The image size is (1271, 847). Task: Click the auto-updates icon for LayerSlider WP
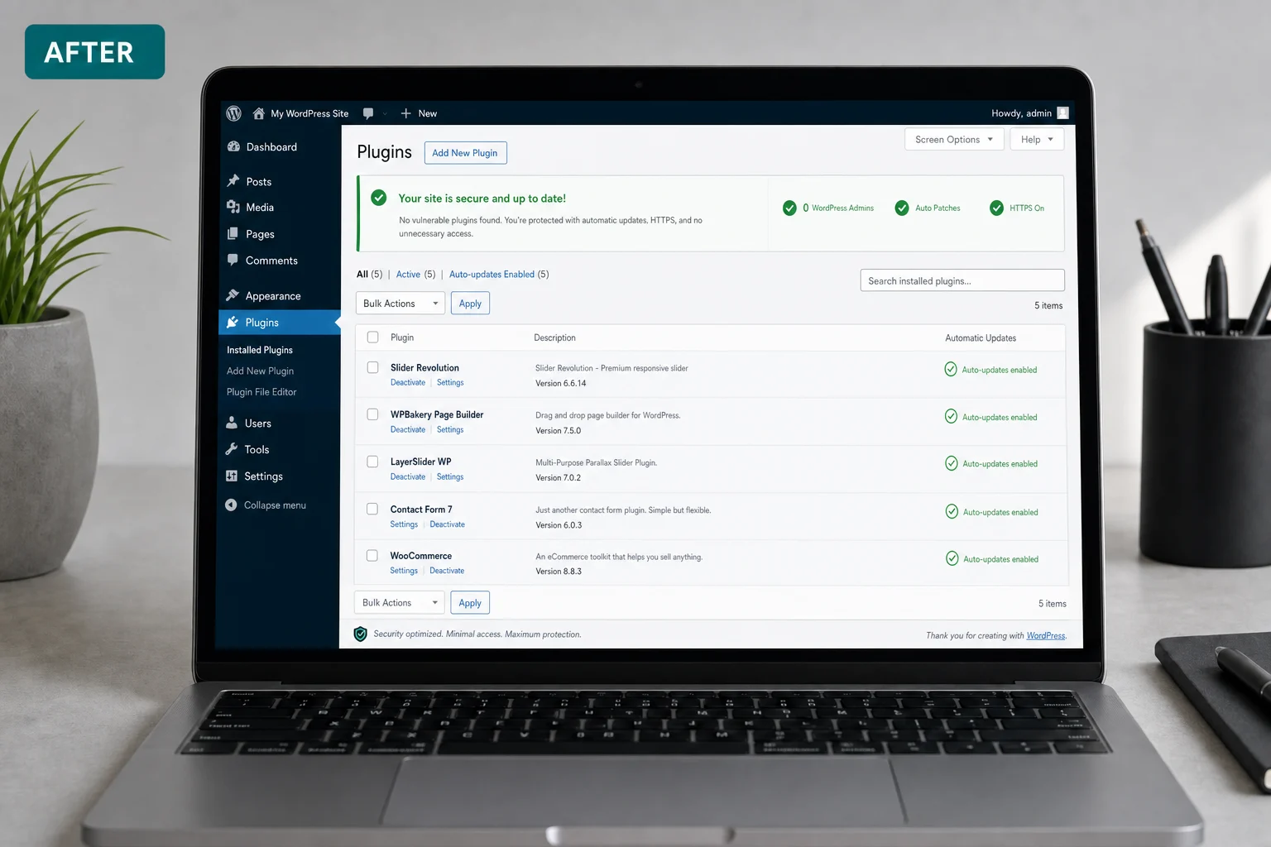click(952, 463)
